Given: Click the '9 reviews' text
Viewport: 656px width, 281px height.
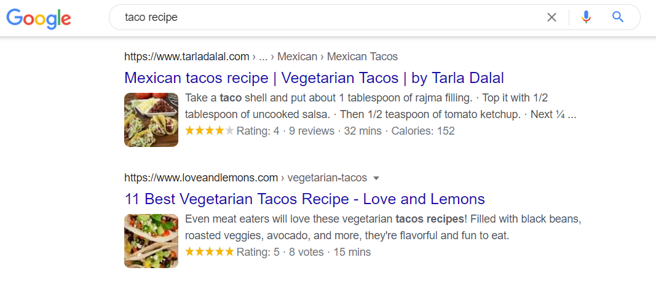Looking at the screenshot, I should pyautogui.click(x=312, y=131).
